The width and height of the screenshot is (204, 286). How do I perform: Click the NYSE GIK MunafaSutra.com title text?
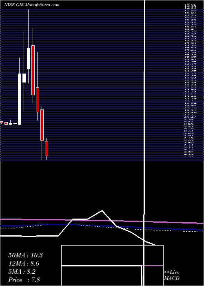click(31, 5)
